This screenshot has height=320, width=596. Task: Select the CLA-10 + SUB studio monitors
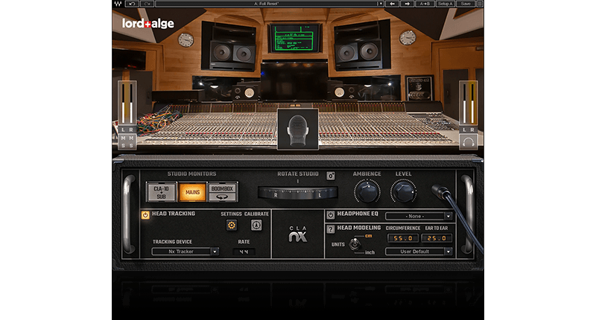(161, 193)
